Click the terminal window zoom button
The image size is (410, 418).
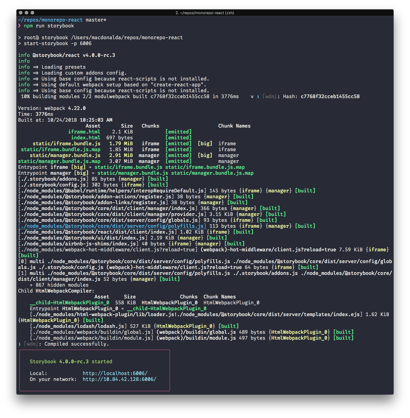tap(32, 13)
